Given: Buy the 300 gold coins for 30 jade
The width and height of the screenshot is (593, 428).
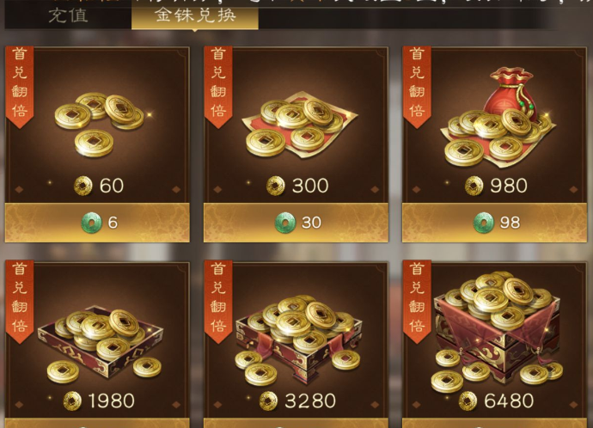Looking at the screenshot, I should (296, 223).
